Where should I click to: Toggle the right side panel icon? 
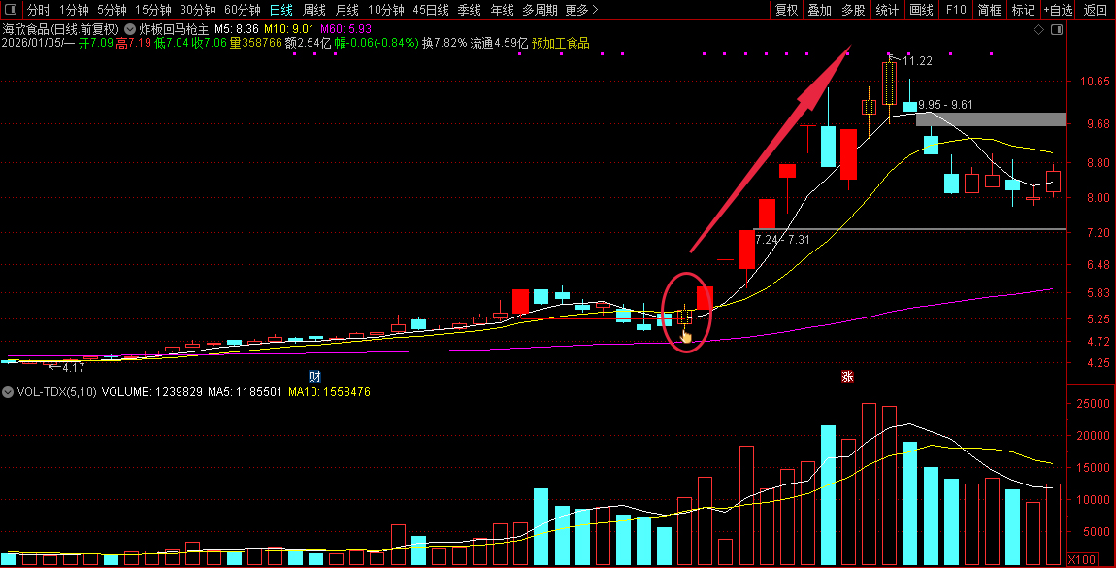pos(1057,30)
